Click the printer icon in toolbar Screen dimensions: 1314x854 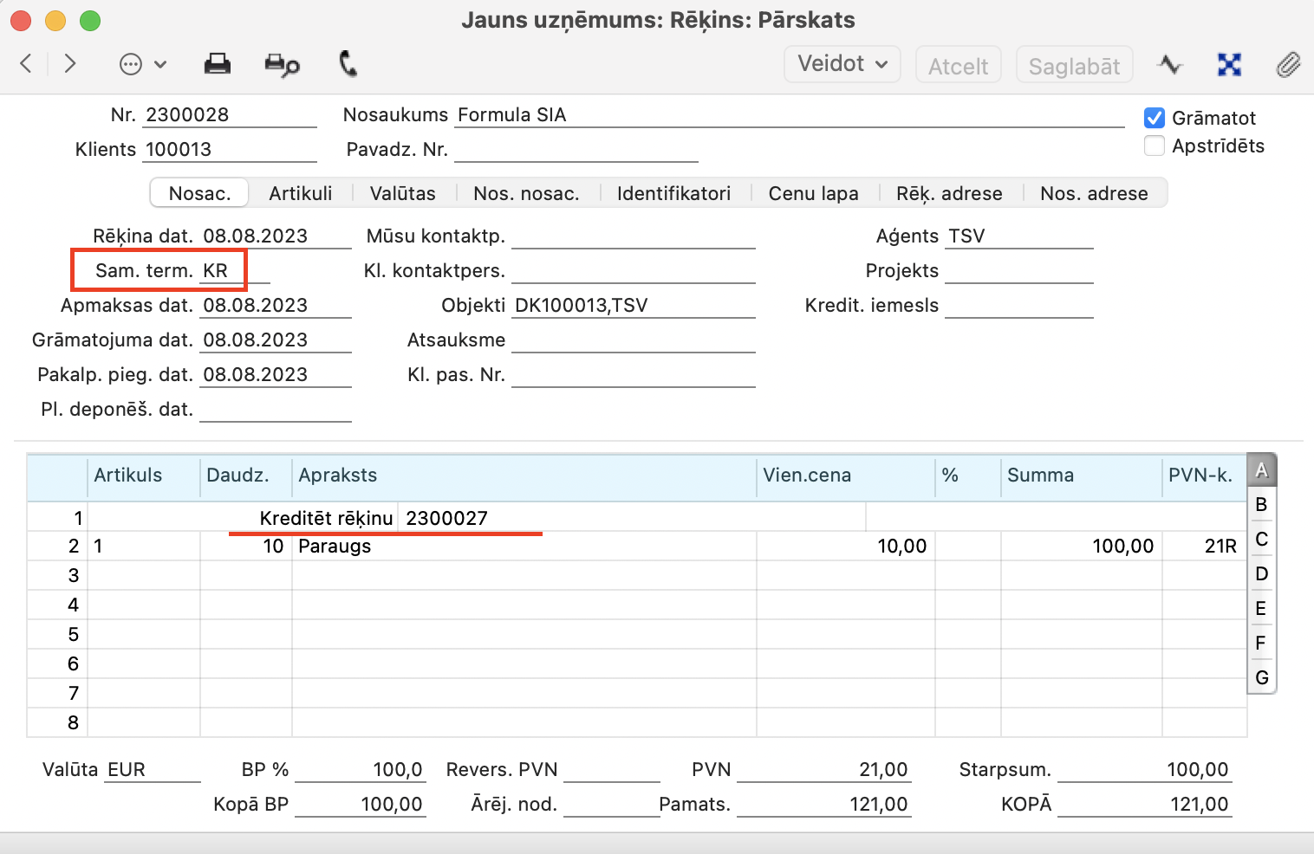tap(217, 64)
